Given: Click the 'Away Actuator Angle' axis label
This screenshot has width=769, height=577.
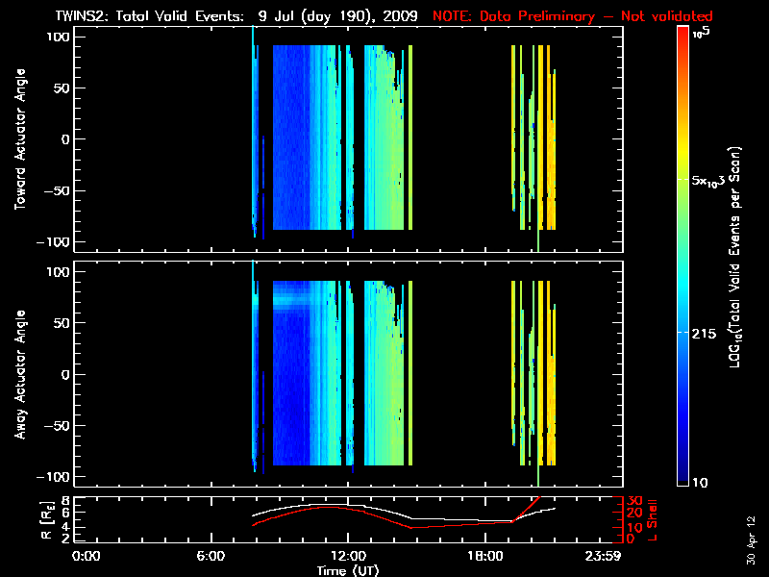Looking at the screenshot, I should coord(17,373).
